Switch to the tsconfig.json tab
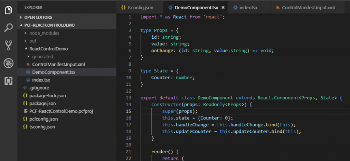This screenshot has height=161, width=350. 139,8
